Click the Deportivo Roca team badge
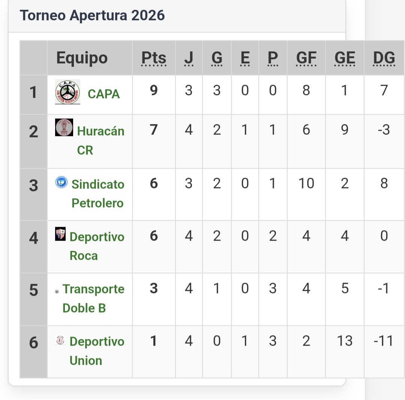 (x=60, y=234)
